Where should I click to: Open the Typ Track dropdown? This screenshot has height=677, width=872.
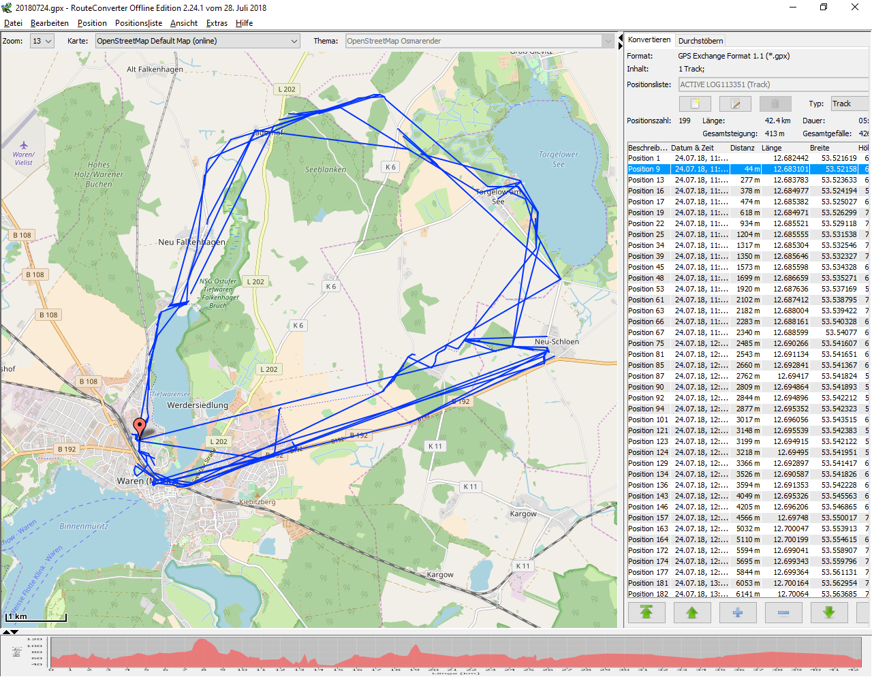click(849, 104)
